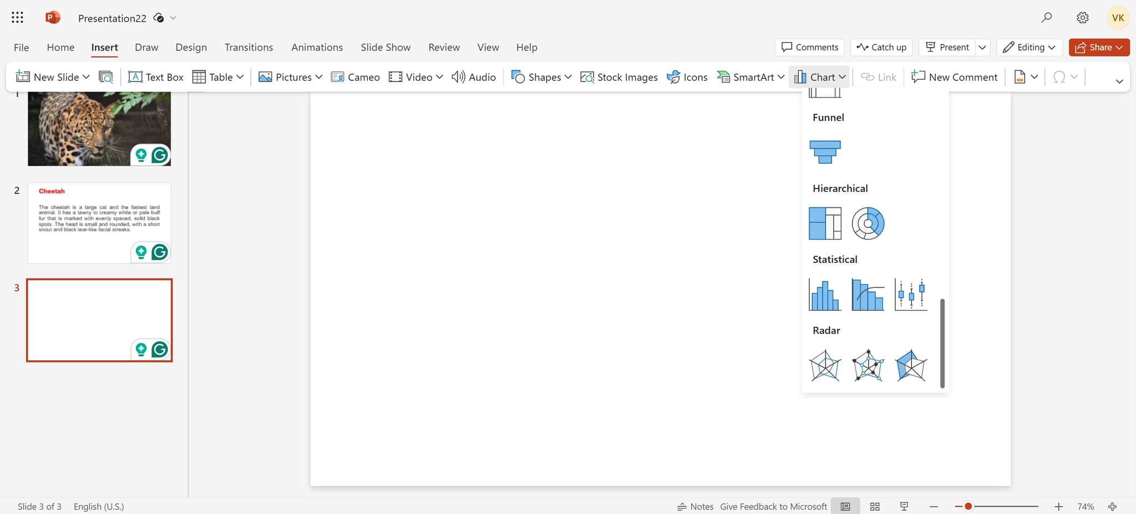Select the Pareto chart icon

868,294
